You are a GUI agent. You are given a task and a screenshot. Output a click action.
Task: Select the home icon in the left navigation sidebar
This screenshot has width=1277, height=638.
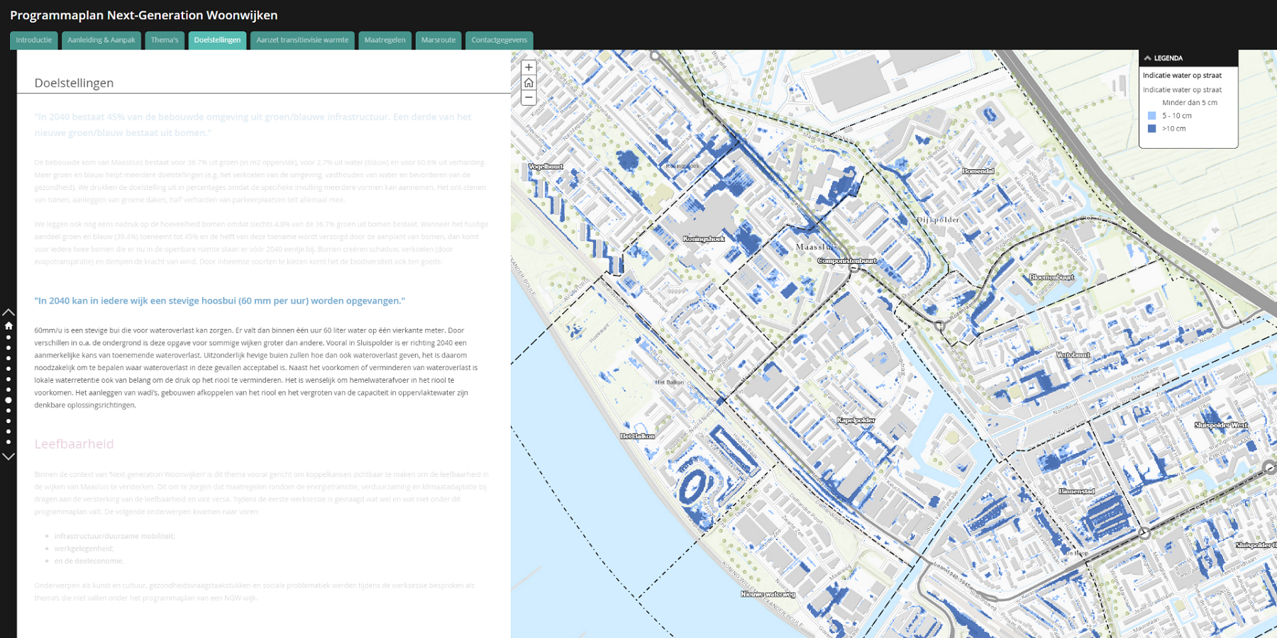9,326
